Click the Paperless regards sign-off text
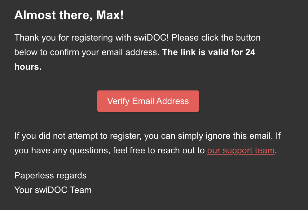 (x=50, y=175)
